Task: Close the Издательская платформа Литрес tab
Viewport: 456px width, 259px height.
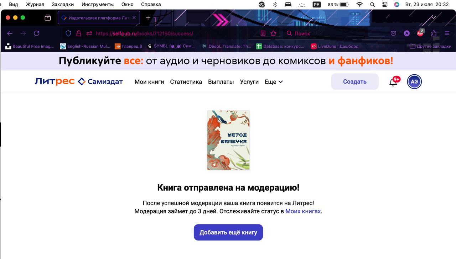Action: coord(134,18)
